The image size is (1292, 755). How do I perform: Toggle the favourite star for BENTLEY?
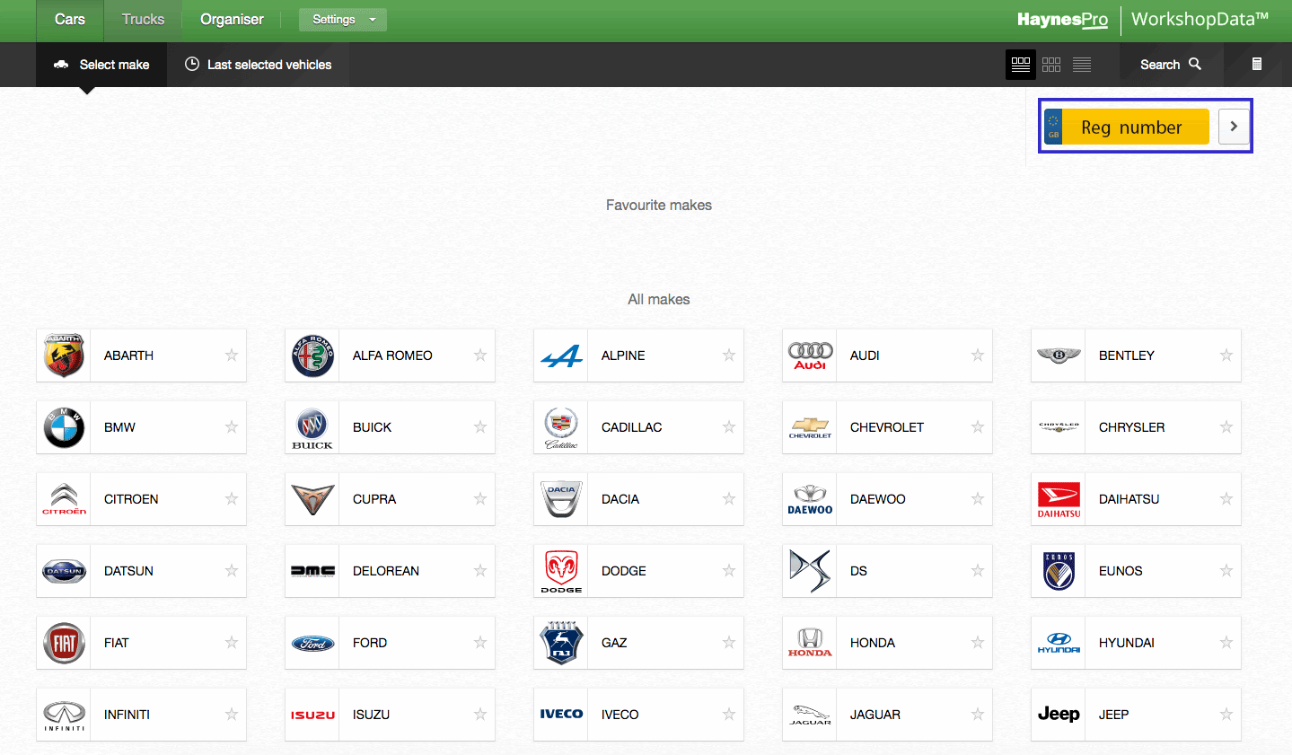pyautogui.click(x=1226, y=356)
